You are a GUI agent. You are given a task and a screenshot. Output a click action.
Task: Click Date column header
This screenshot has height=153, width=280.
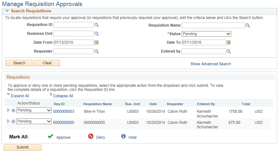(x=153, y=104)
